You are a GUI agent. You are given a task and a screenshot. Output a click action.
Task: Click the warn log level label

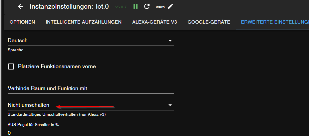pos(160,7)
